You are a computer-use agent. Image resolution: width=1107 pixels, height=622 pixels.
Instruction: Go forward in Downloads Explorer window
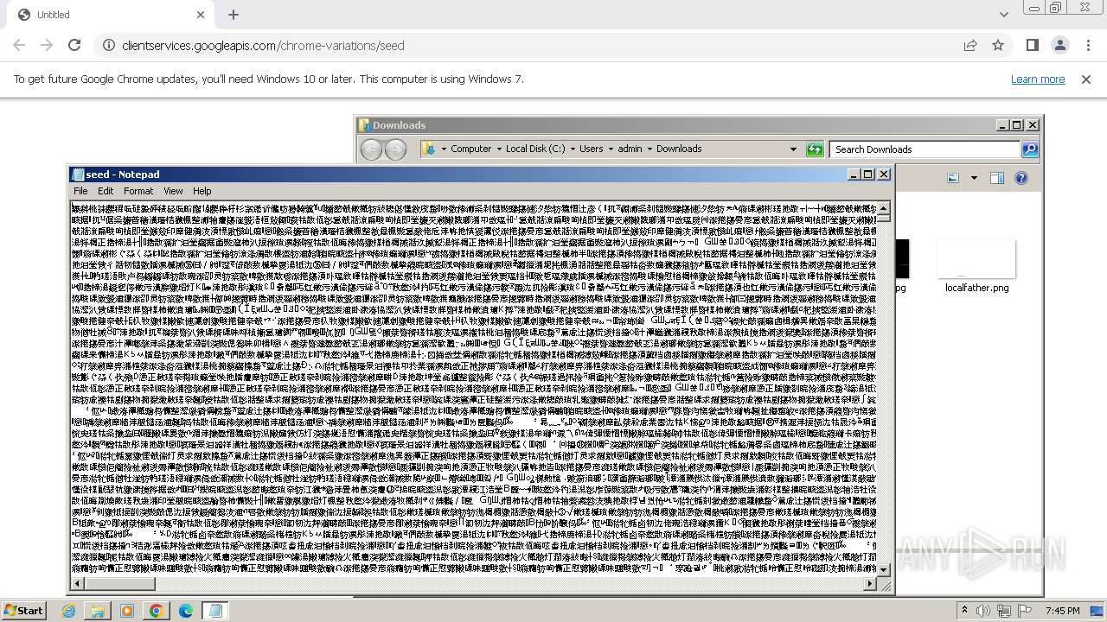[395, 149]
